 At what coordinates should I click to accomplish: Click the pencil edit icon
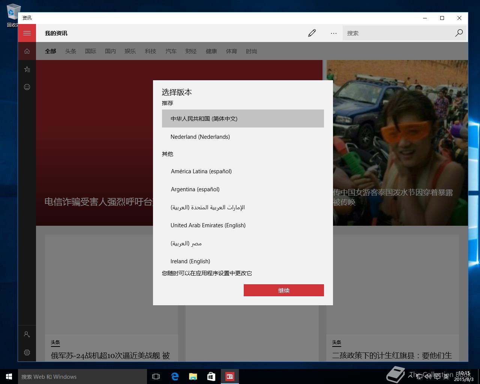click(312, 33)
